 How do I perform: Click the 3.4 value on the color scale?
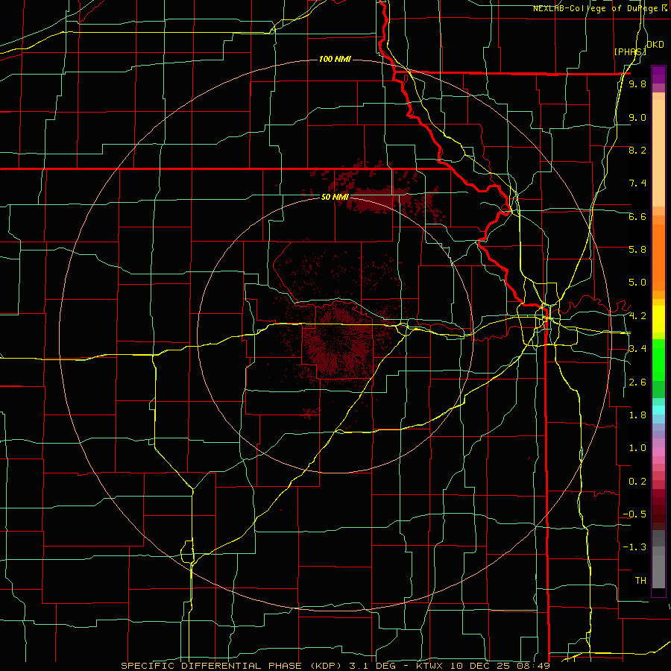point(637,349)
